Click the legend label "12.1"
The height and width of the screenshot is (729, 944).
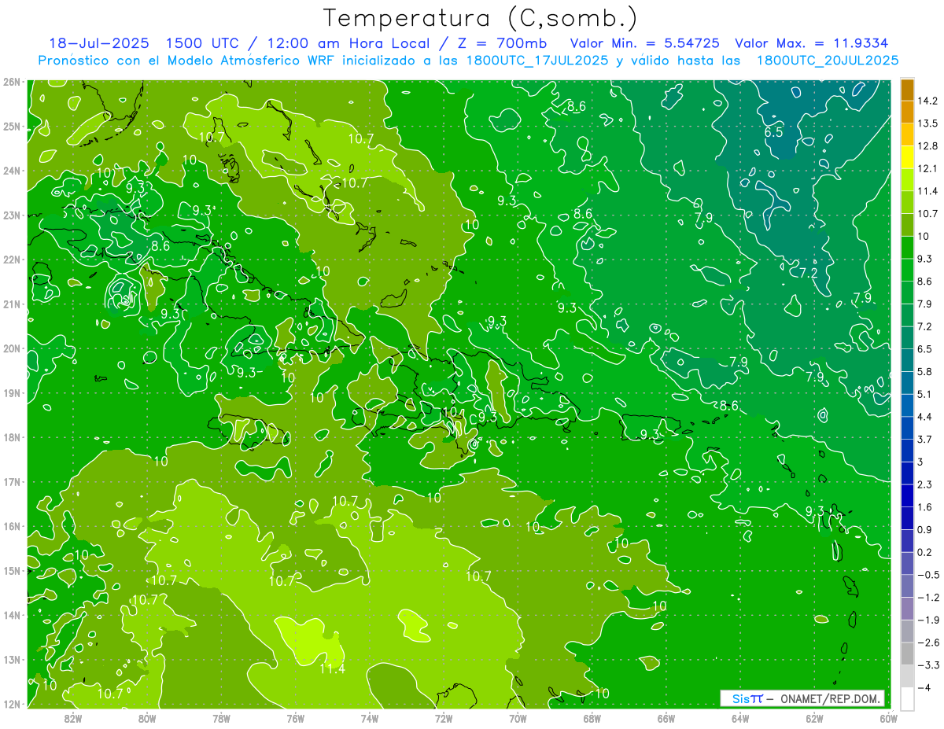pyautogui.click(x=929, y=168)
